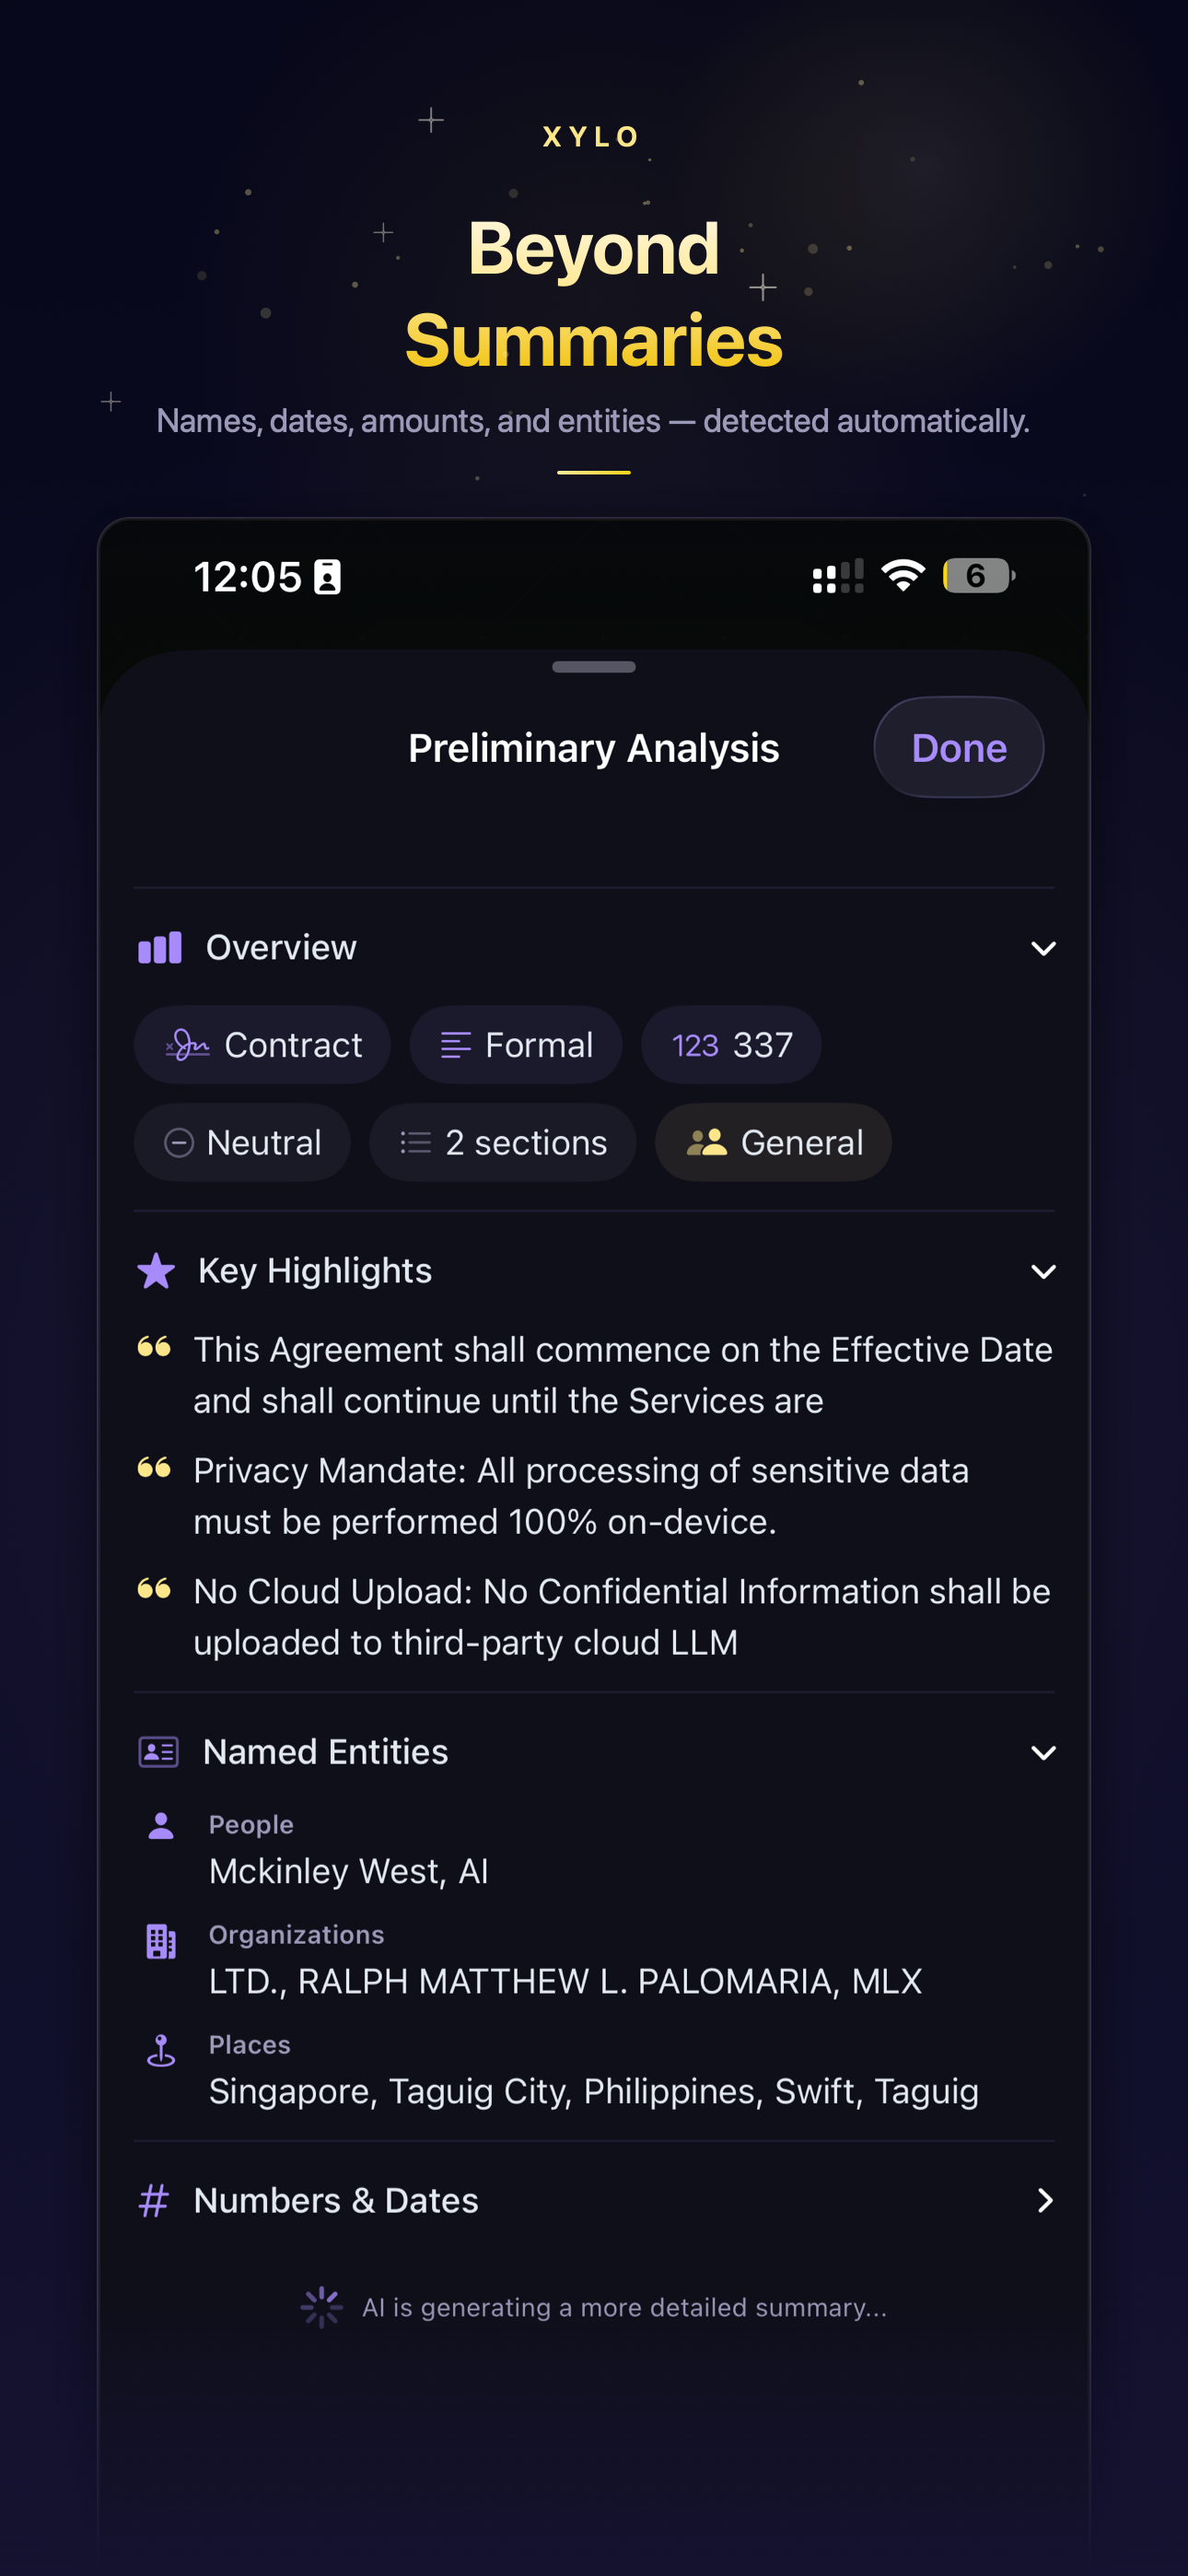
Task: Tap the Wi-Fi status icon
Action: (x=903, y=575)
